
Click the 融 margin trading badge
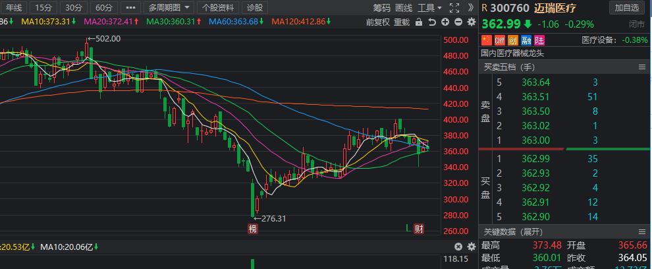click(x=526, y=40)
